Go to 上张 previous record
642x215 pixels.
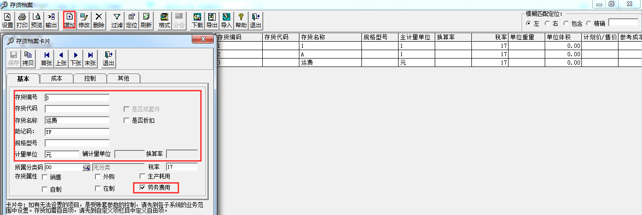pos(61,58)
